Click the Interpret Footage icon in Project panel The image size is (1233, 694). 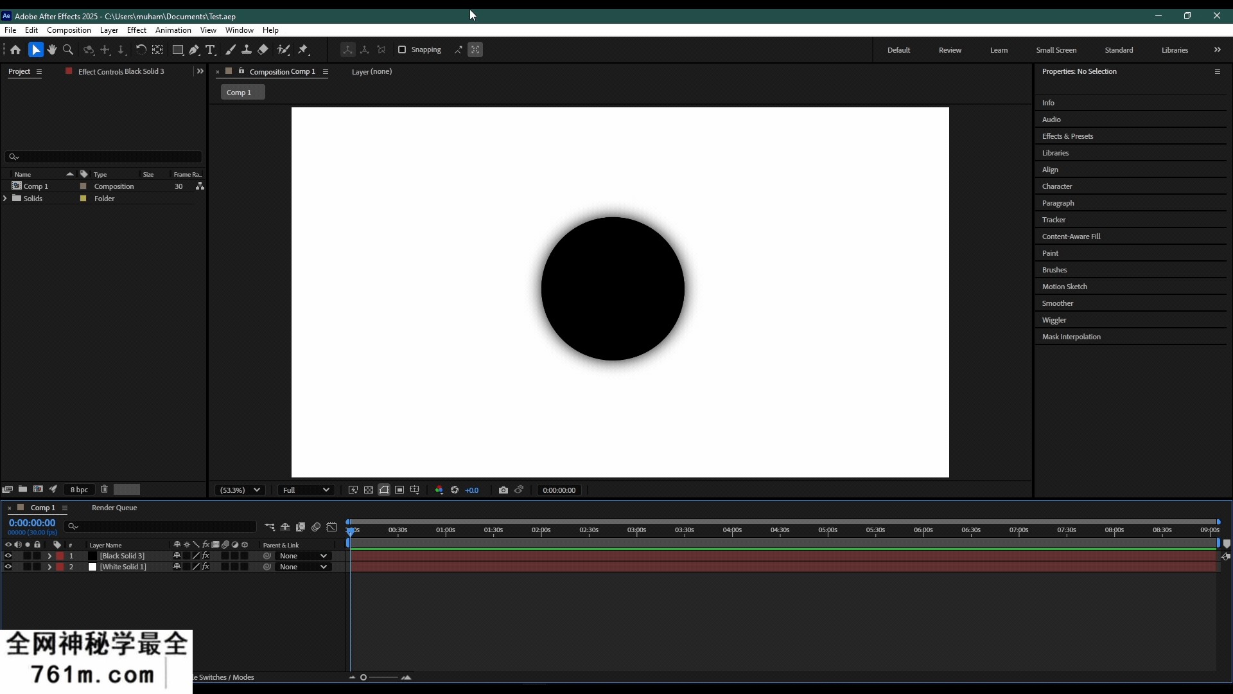tap(7, 489)
